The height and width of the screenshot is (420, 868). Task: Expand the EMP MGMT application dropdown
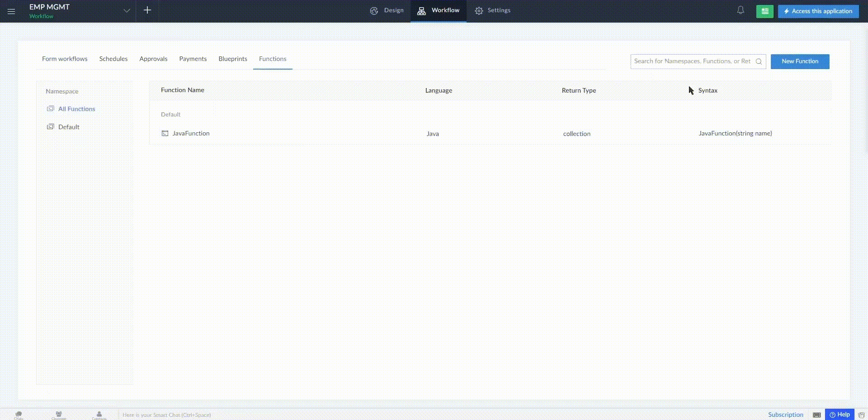(127, 11)
